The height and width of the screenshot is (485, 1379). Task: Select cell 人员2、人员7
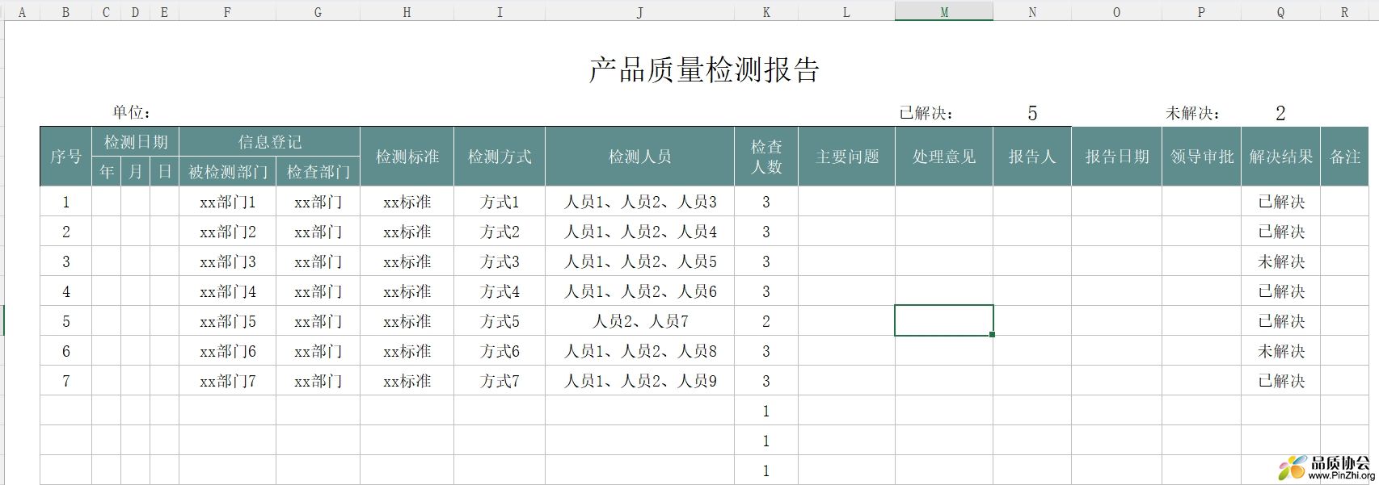click(639, 321)
